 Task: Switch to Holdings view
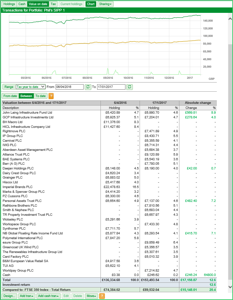point(9,4)
